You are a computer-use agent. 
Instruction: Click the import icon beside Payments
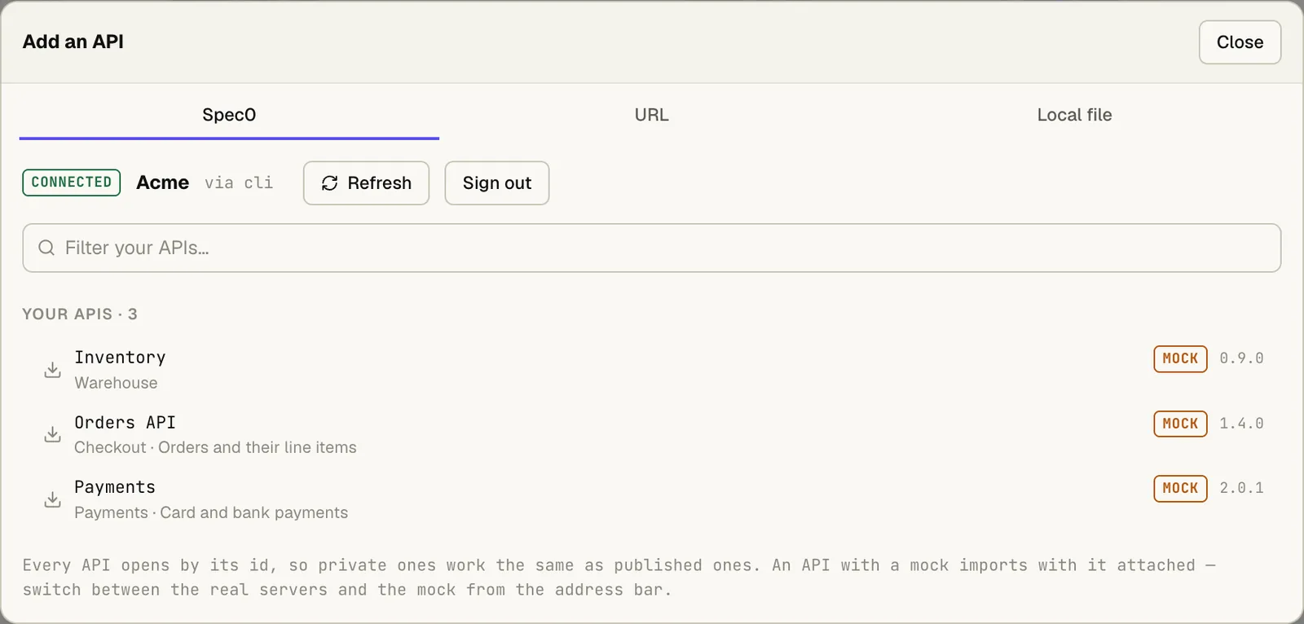[52, 499]
